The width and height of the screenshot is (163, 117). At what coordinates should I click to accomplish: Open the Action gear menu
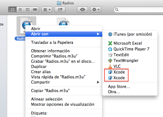[96, 10]
